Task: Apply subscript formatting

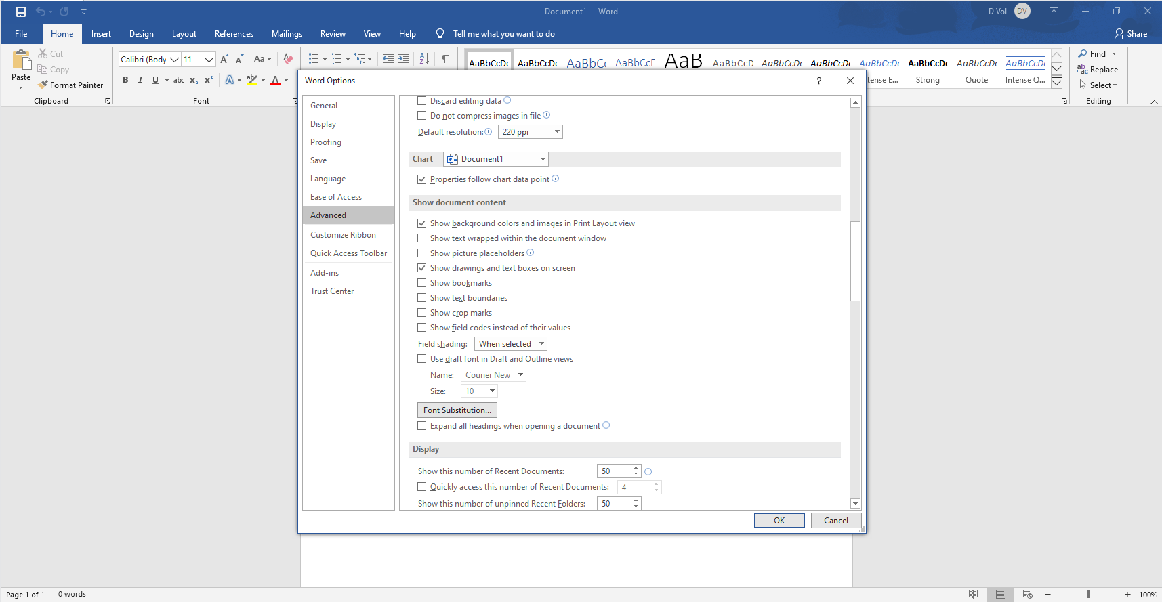Action: (x=194, y=80)
